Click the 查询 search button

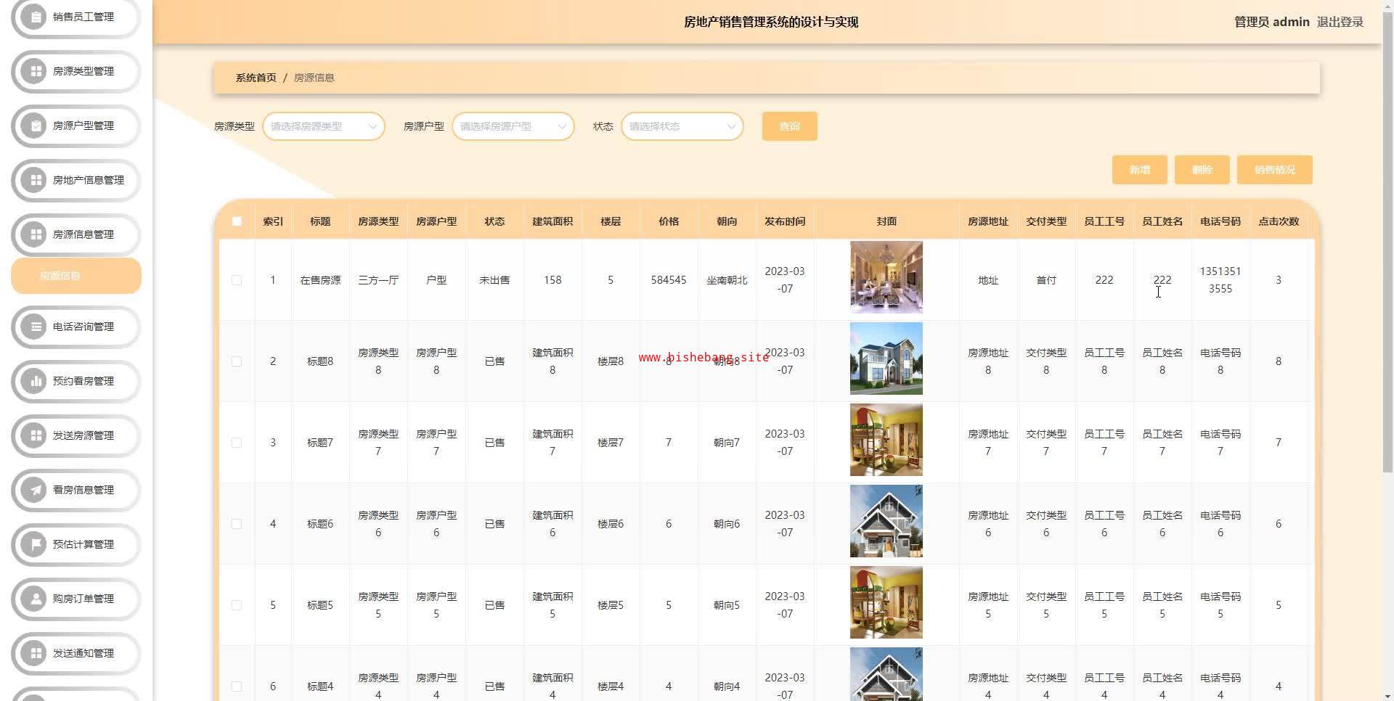coord(789,126)
